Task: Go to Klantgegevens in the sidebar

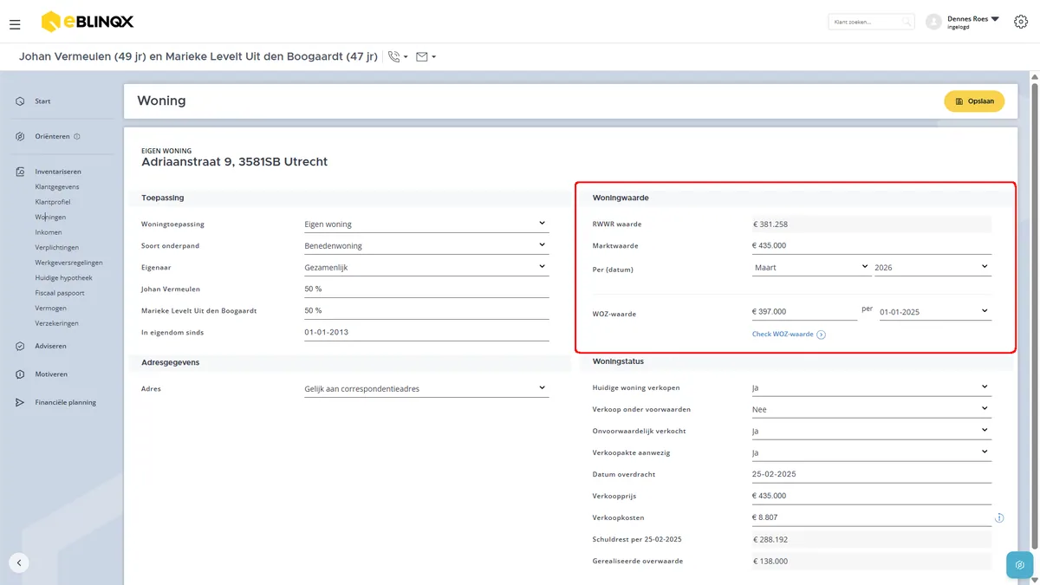Action: pos(57,186)
